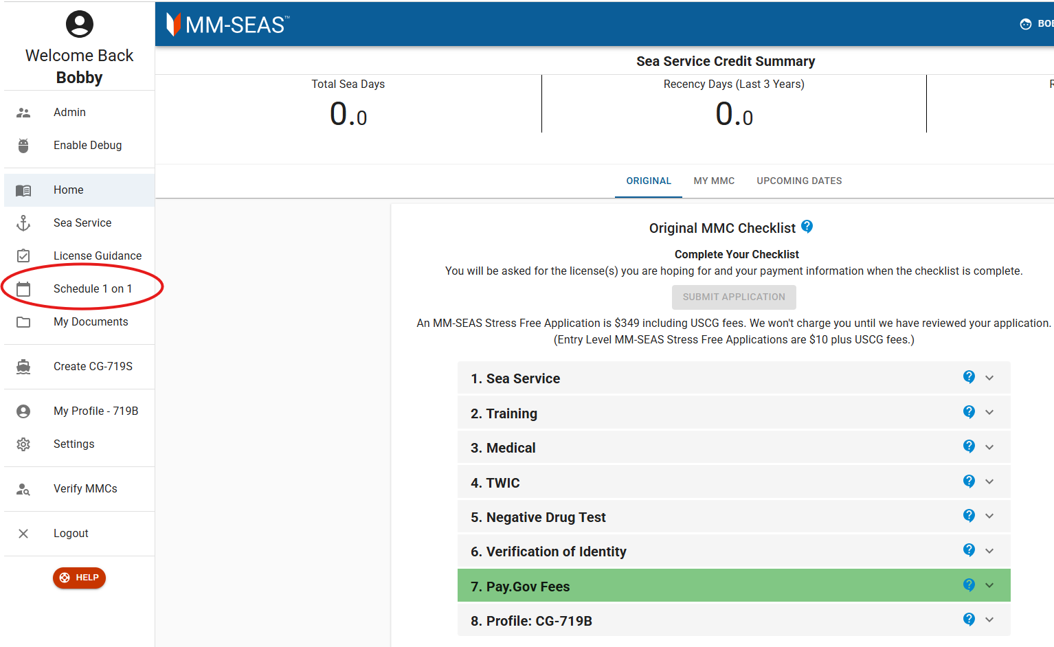Click the Logout link
Screen dimensions: 1054x647
[79, 534]
